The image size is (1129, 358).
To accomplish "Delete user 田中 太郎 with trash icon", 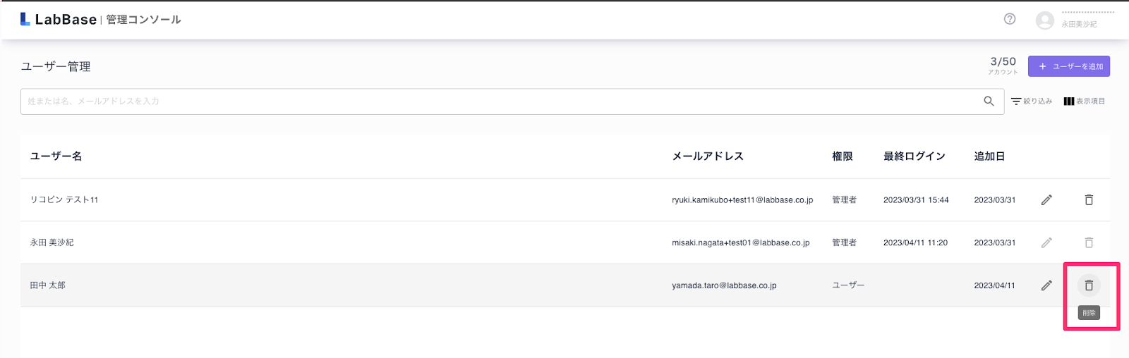I will [x=1089, y=285].
